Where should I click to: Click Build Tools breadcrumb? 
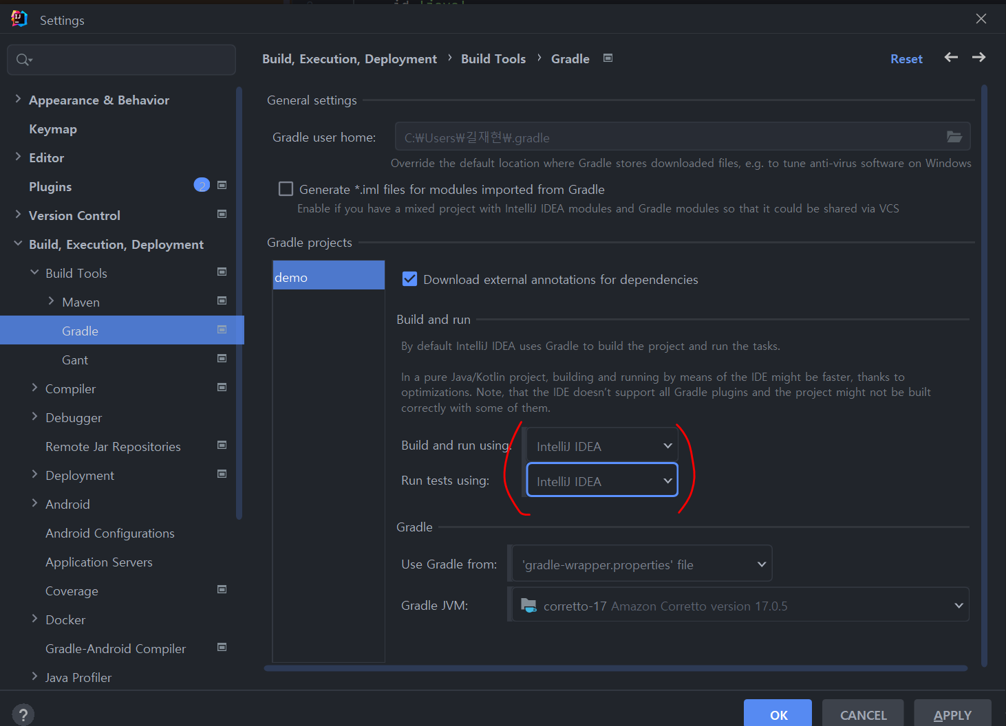493,58
